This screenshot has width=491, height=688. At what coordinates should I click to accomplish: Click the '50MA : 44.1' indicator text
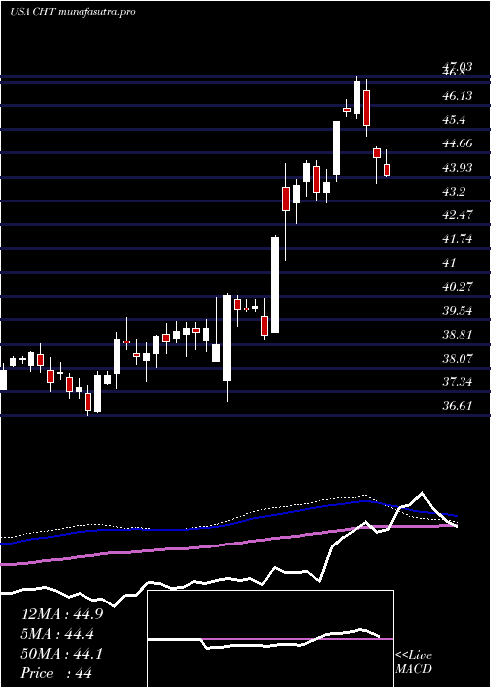tap(62, 654)
